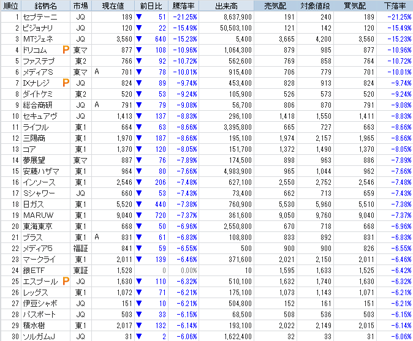Screen dimensions: 413x341
Task: Sort by the 買気配 column header
Action: (x=355, y=6)
